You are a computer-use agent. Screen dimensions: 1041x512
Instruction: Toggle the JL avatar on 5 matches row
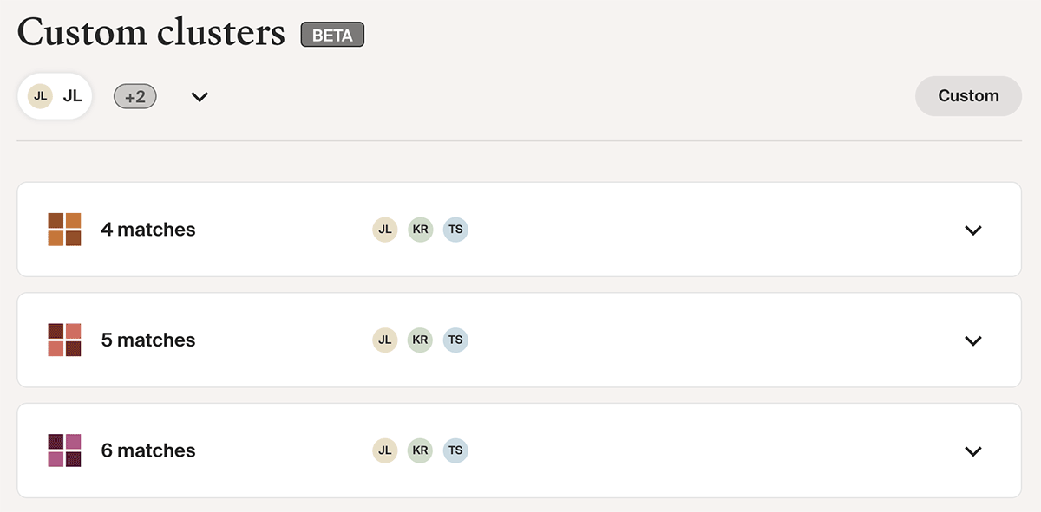tap(384, 340)
